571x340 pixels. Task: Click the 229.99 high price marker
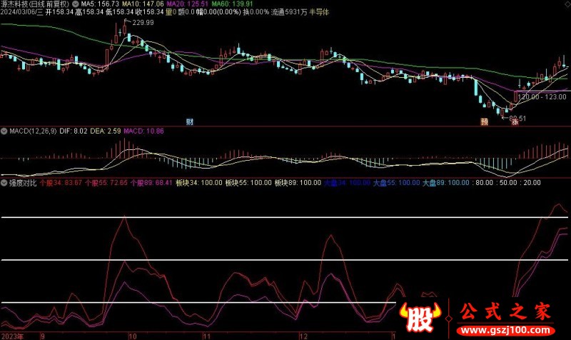(x=142, y=23)
